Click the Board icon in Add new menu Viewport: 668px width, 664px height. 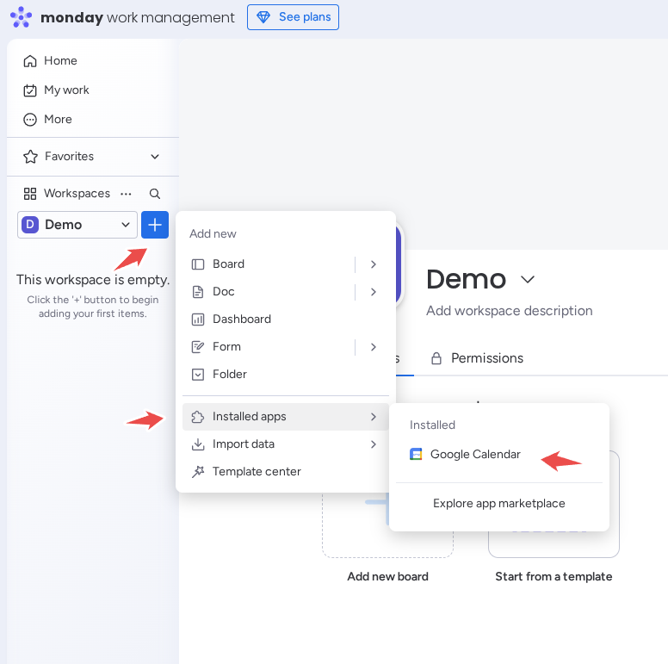pos(198,264)
